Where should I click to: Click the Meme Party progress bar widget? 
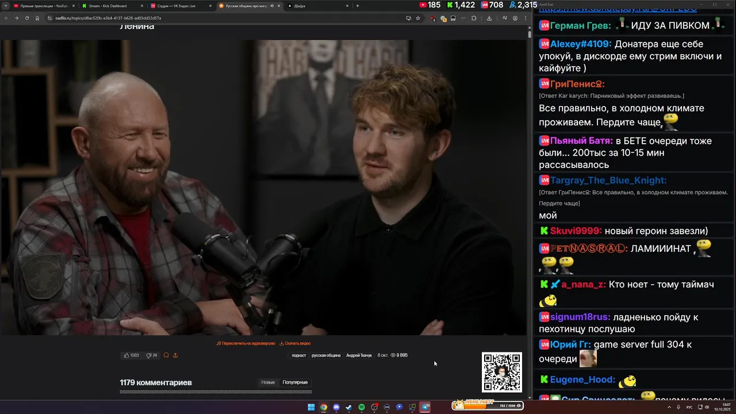[x=488, y=405]
